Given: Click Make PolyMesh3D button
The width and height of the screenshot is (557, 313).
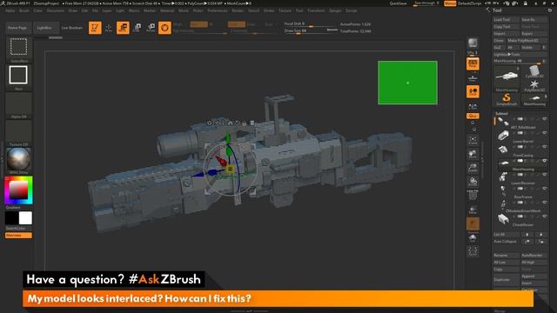Looking at the screenshot, I should pyautogui.click(x=527, y=41).
